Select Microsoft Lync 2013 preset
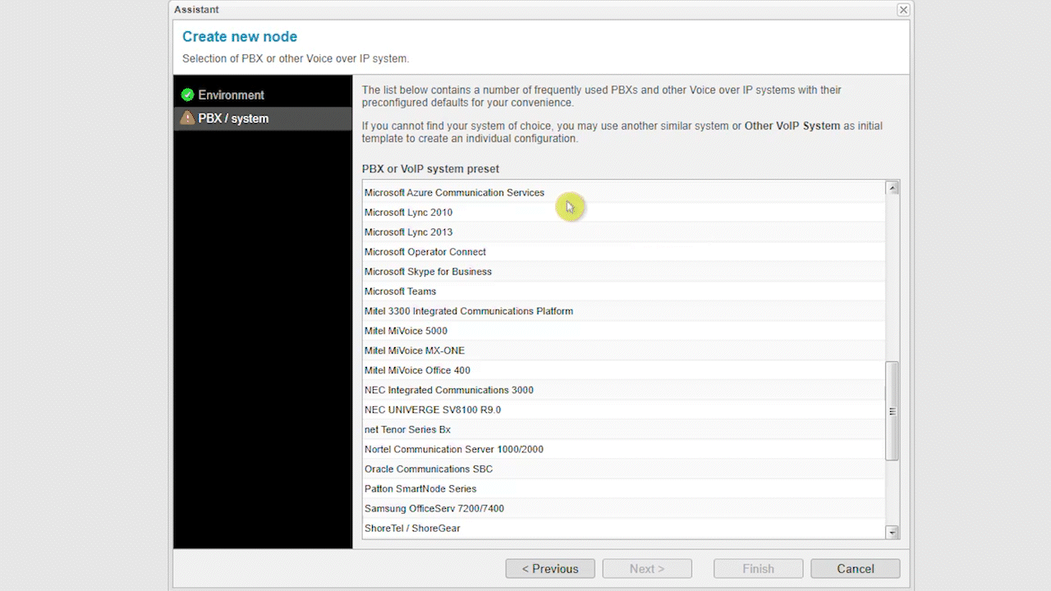 pos(624,232)
